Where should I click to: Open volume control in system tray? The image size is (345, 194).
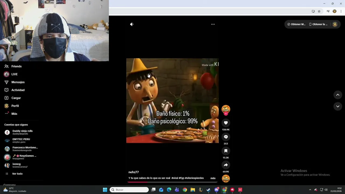[326, 190]
